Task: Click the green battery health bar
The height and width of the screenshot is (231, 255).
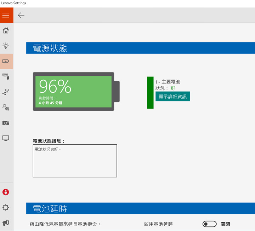Action: [x=150, y=92]
